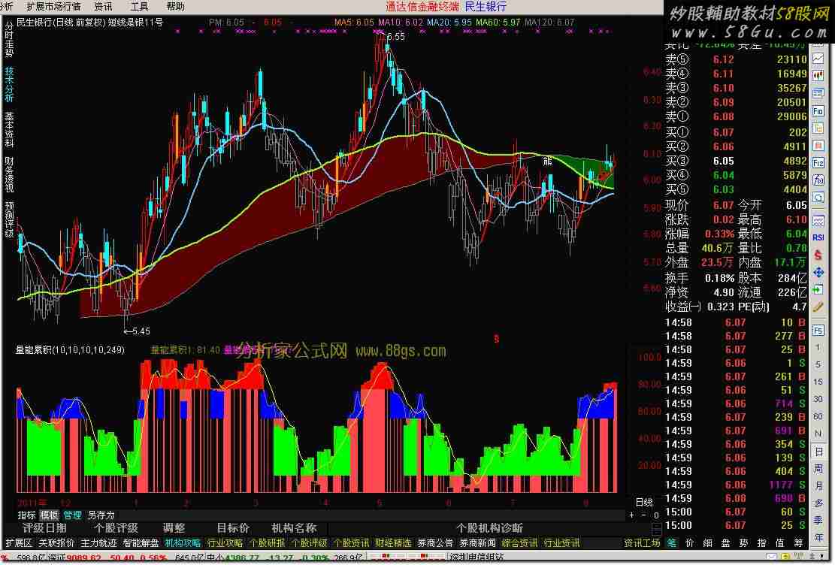Select the 周 weekly period button
This screenshot has height=565, width=835.
tap(818, 468)
